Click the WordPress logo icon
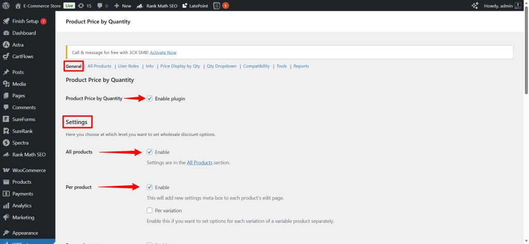The height and width of the screenshot is (244, 529). click(x=6, y=6)
